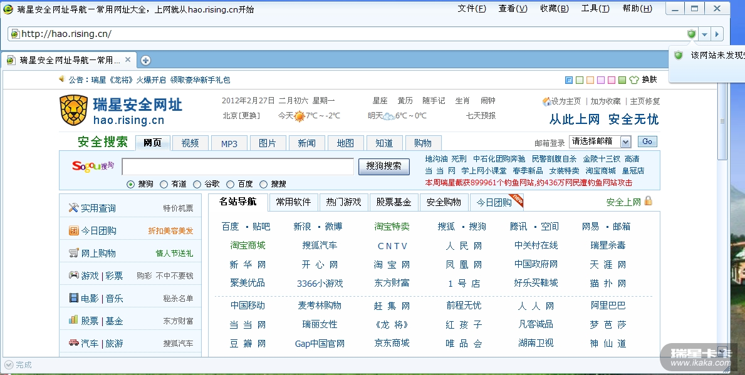745x375 pixels.
Task: Click the 主页修复 link
Action: pos(645,101)
